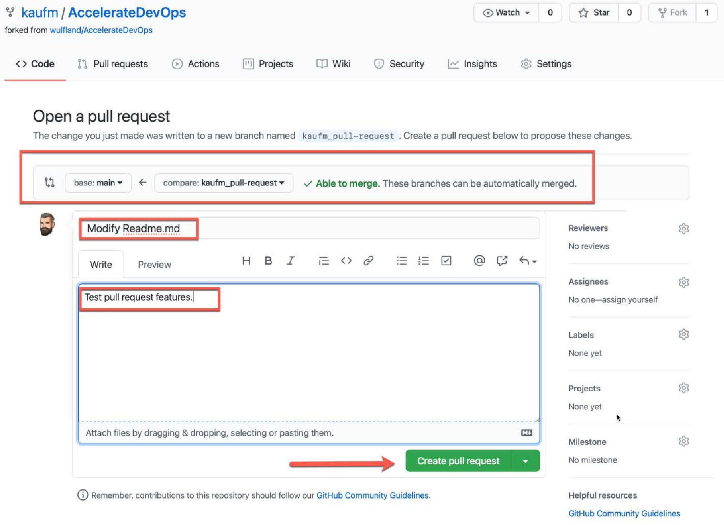
Task: Open the Pull requests tab
Action: click(x=113, y=64)
